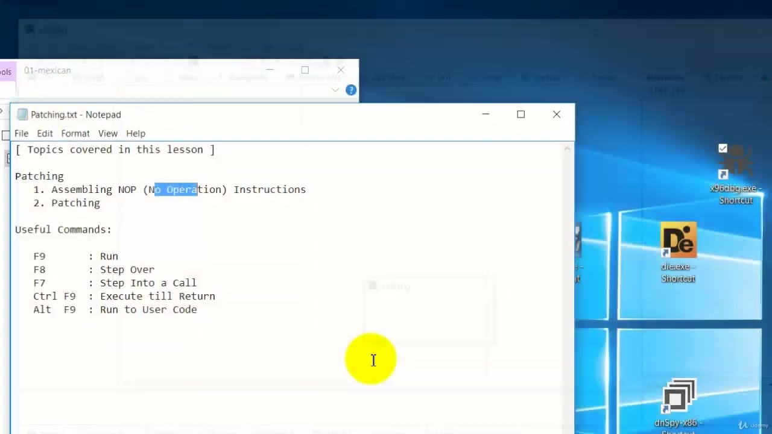Maximize the 01-mexican window
The image size is (772, 434).
pyautogui.click(x=305, y=71)
